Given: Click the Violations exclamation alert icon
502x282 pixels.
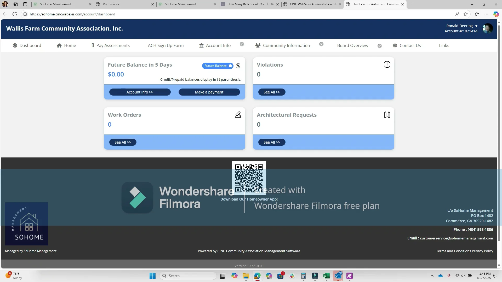Looking at the screenshot, I should coord(387,64).
